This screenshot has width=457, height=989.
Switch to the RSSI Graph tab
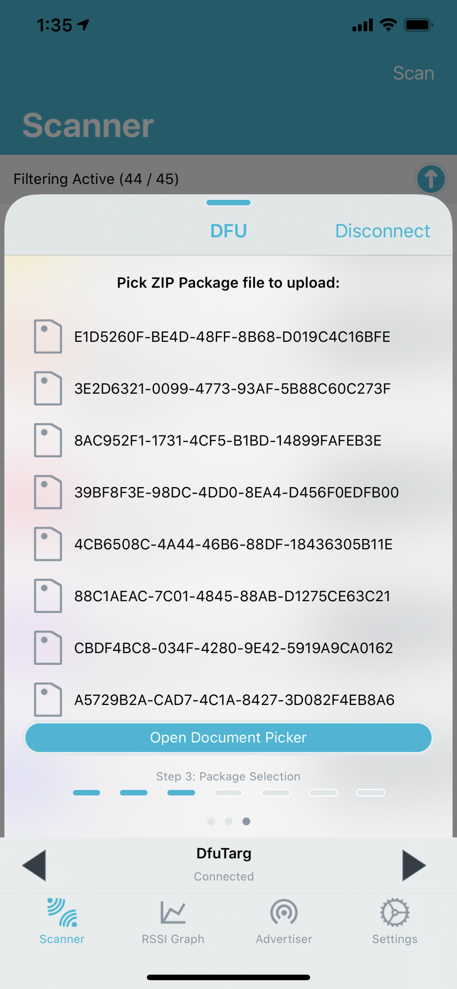coord(173,921)
